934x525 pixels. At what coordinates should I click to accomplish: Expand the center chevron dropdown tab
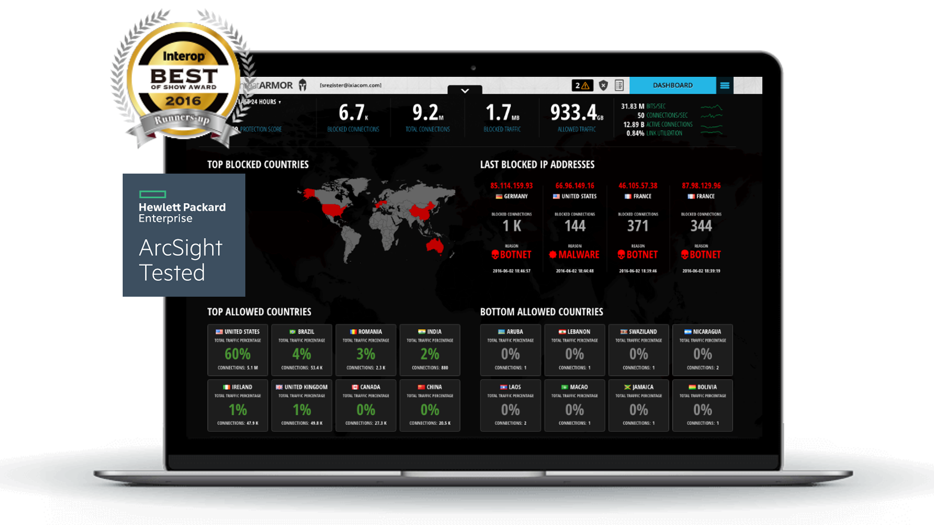465,90
